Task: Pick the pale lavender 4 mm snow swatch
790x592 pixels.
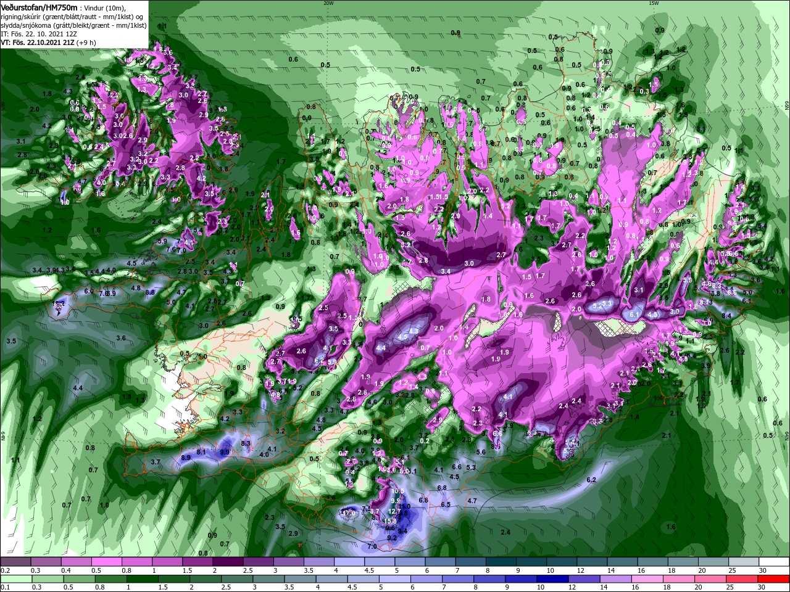Action: coord(349,562)
